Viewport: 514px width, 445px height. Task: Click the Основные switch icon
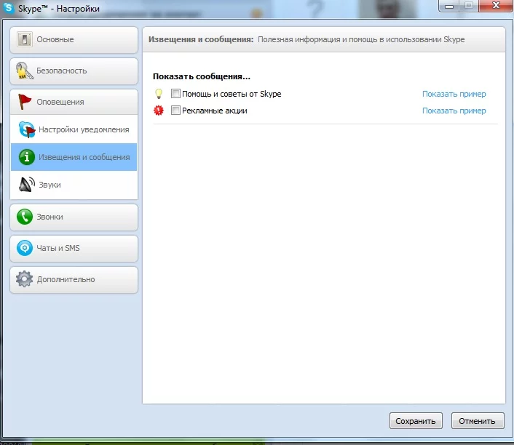[x=25, y=39]
